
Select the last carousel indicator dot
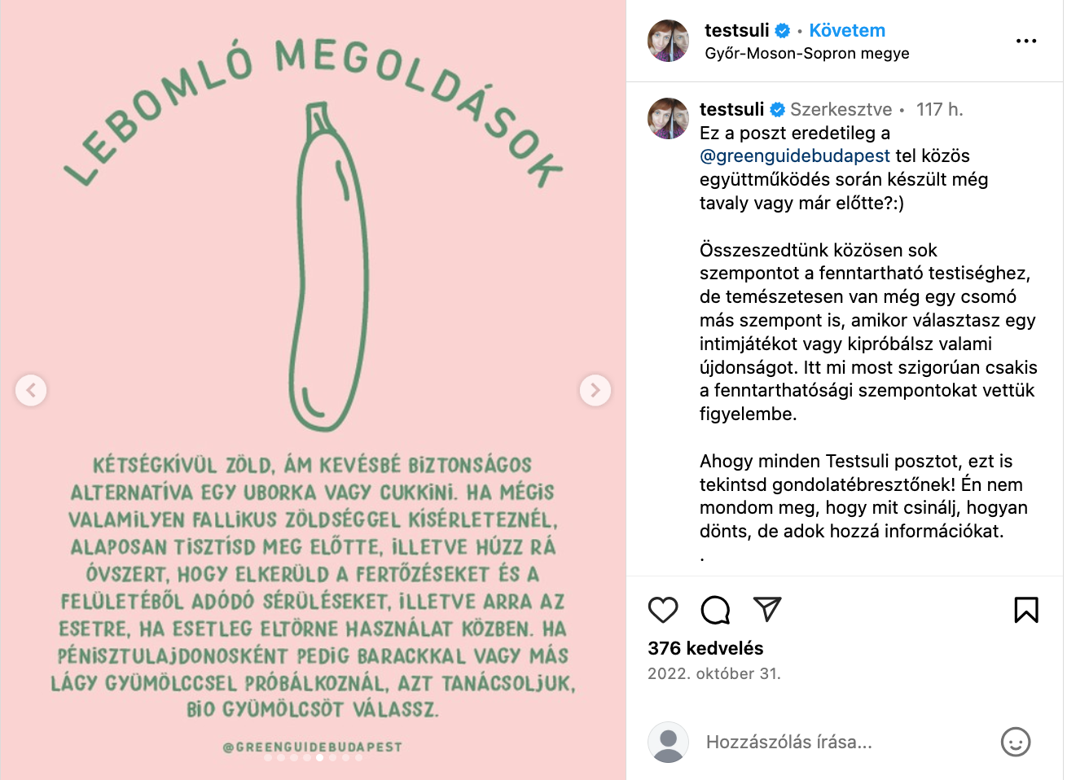[x=359, y=757]
